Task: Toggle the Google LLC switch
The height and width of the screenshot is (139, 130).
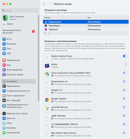Action: pos(125,90)
